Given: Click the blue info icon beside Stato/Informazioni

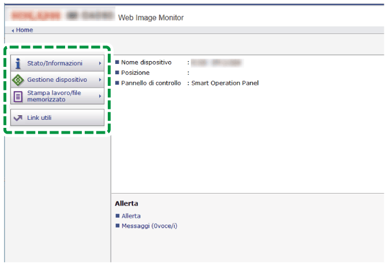Looking at the screenshot, I should tap(18, 63).
